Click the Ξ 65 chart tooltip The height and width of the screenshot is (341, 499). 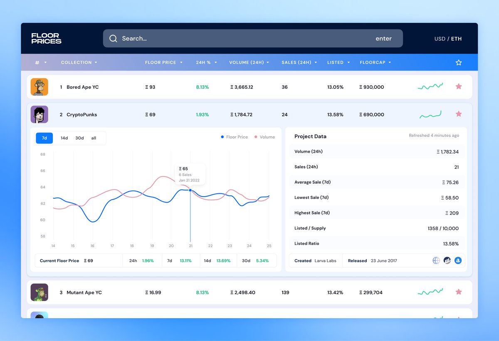(x=190, y=175)
